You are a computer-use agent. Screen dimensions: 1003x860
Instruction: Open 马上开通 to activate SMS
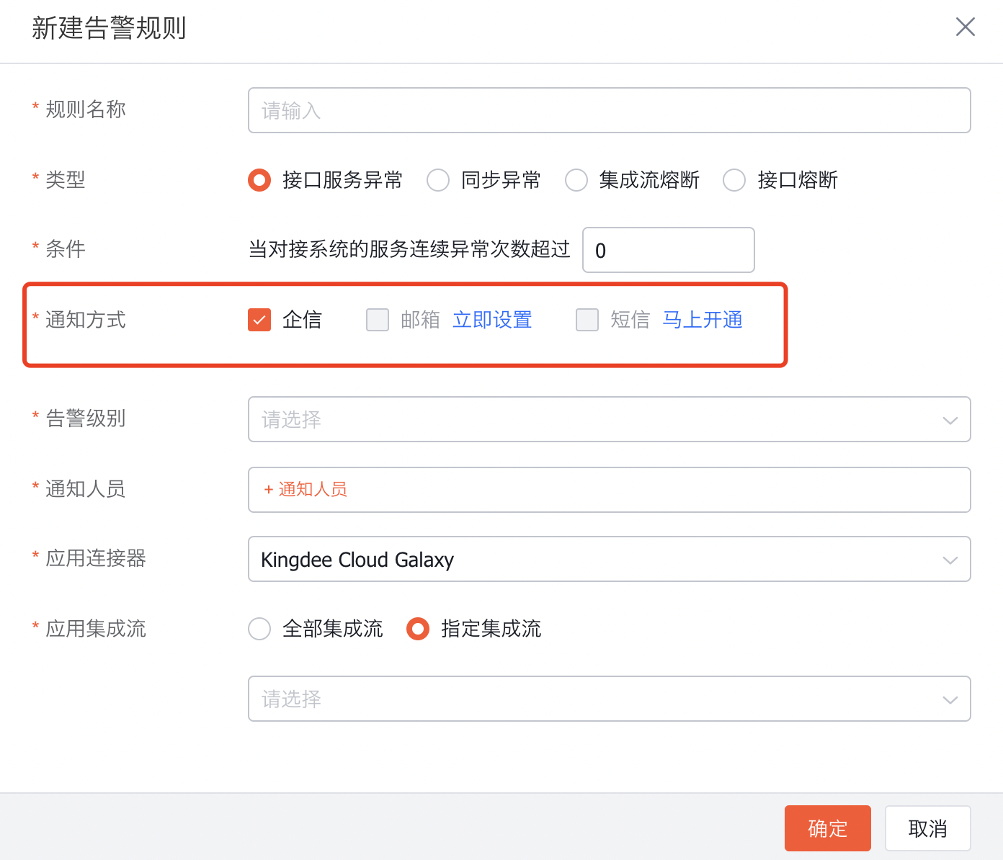pyautogui.click(x=702, y=319)
